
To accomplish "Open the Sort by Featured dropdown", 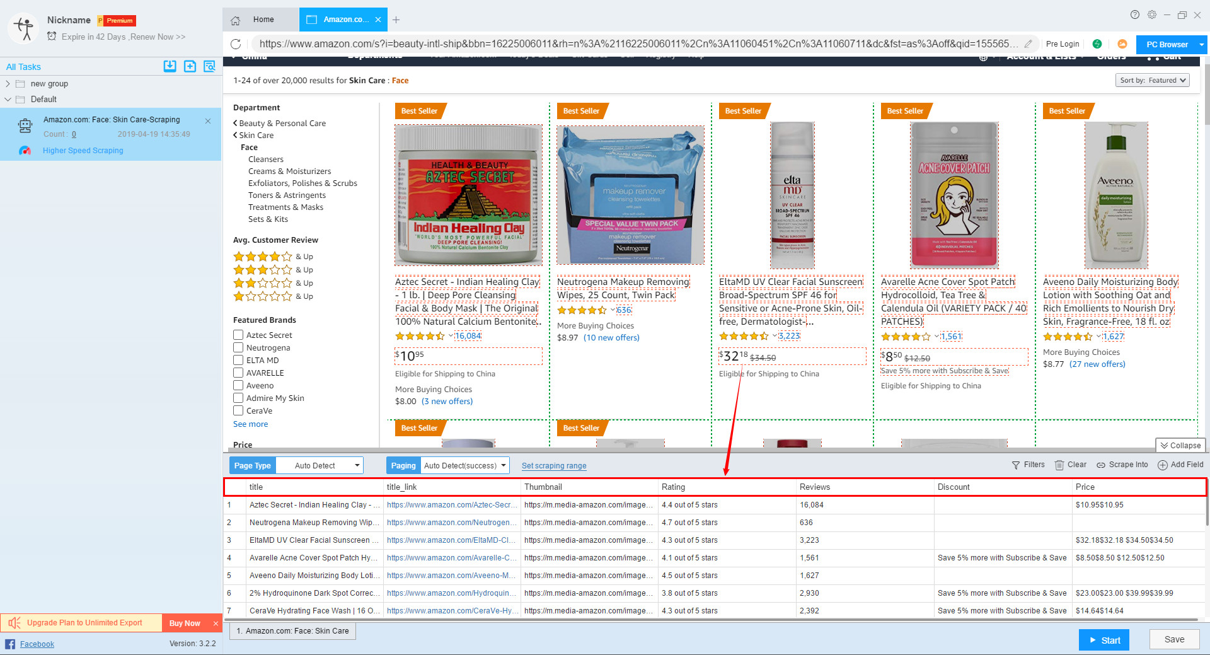I will click(1152, 80).
